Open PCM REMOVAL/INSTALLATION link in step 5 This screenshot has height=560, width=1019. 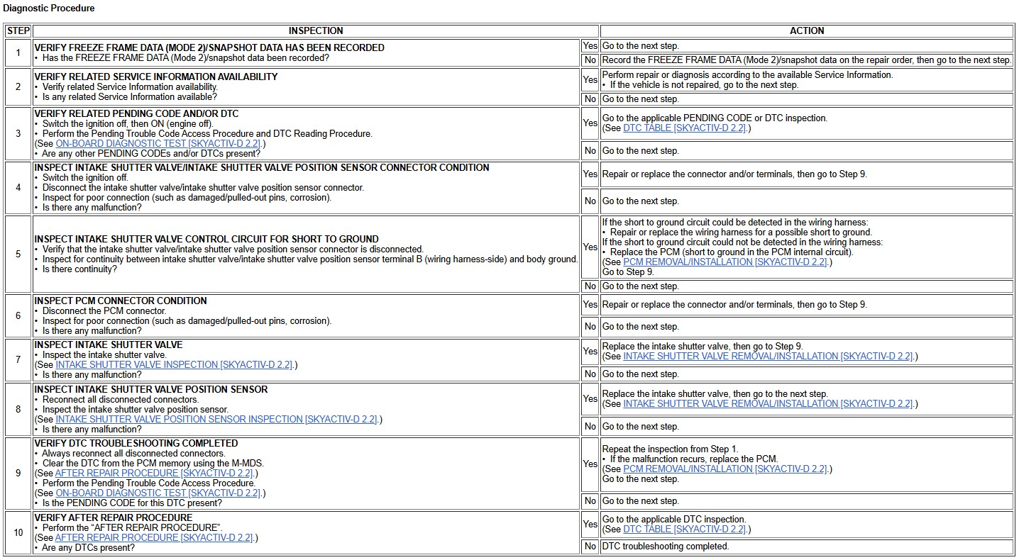[x=726, y=262]
